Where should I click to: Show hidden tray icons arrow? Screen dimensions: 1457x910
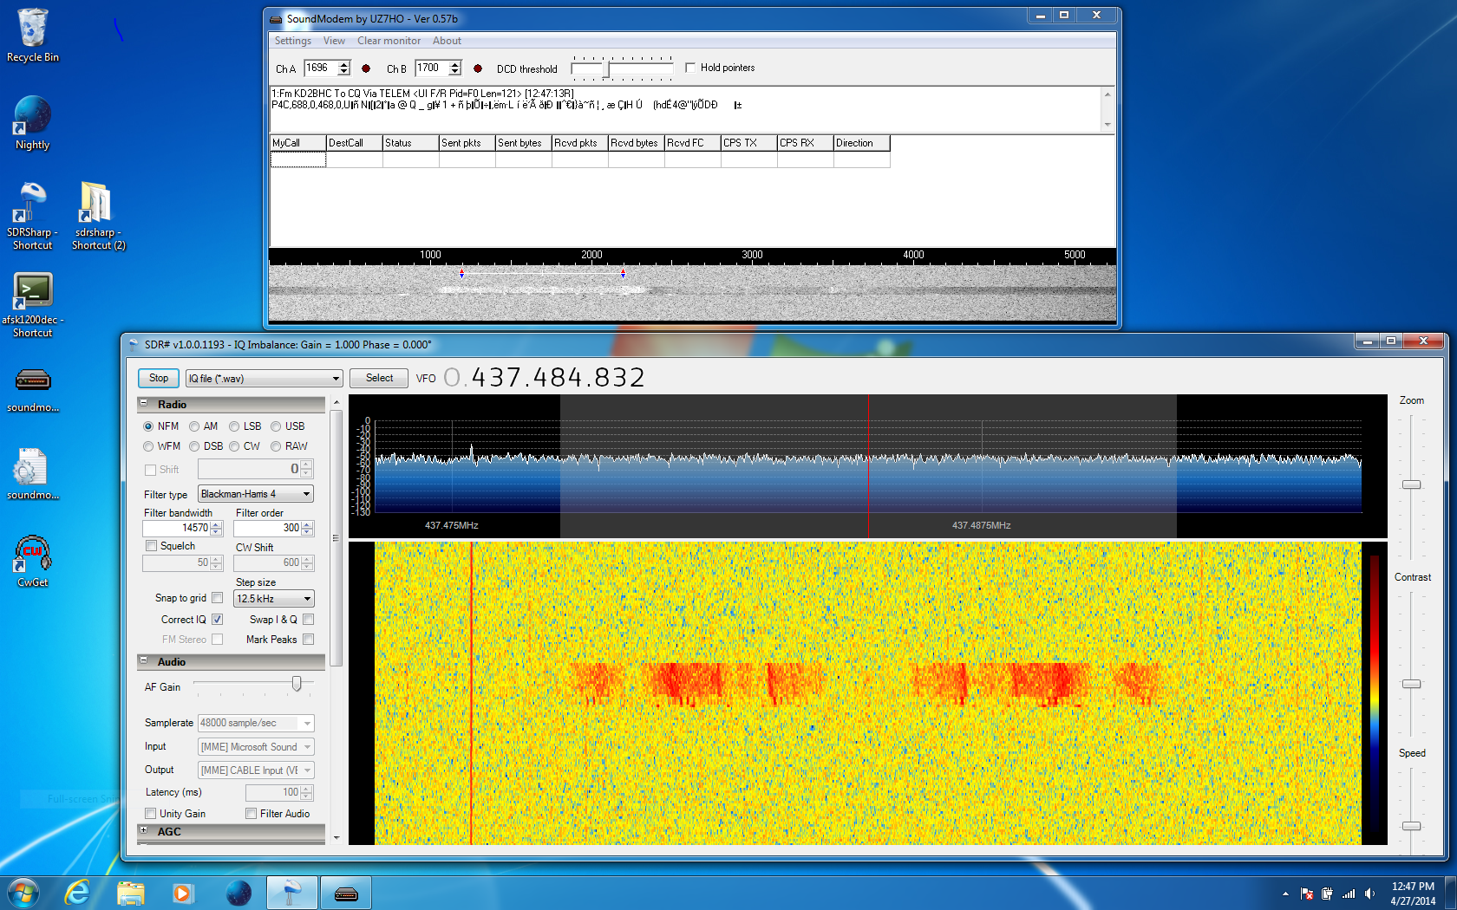click(x=1285, y=894)
